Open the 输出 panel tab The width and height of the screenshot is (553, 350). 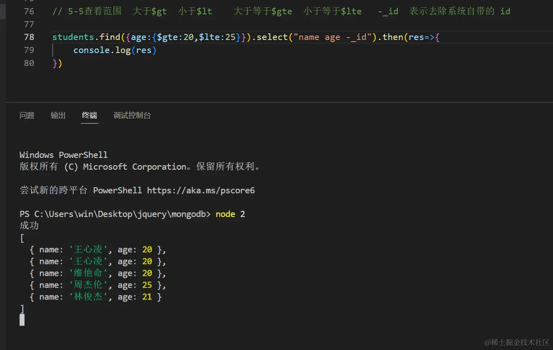pos(58,115)
